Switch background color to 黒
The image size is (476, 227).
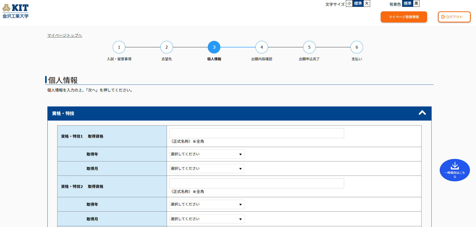point(416,4)
